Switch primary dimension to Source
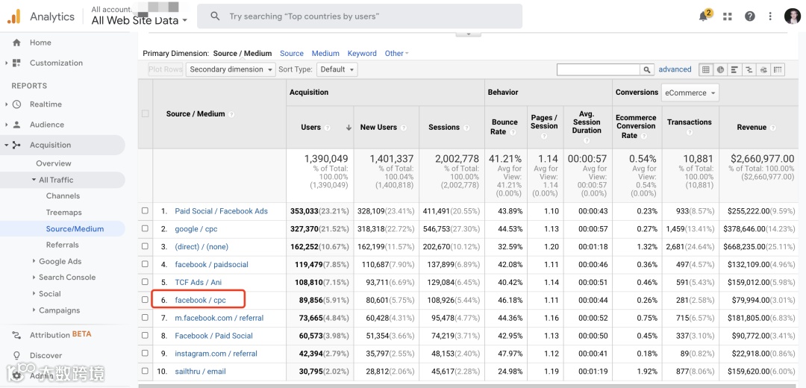 [292, 54]
